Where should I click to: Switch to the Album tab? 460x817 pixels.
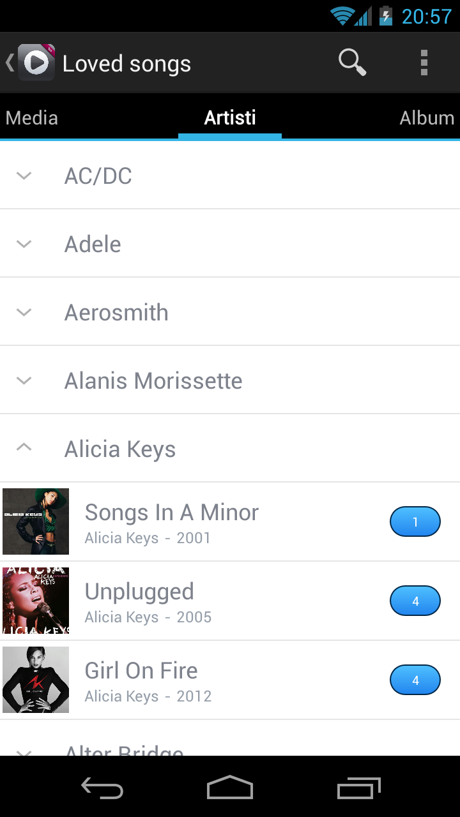click(x=426, y=118)
